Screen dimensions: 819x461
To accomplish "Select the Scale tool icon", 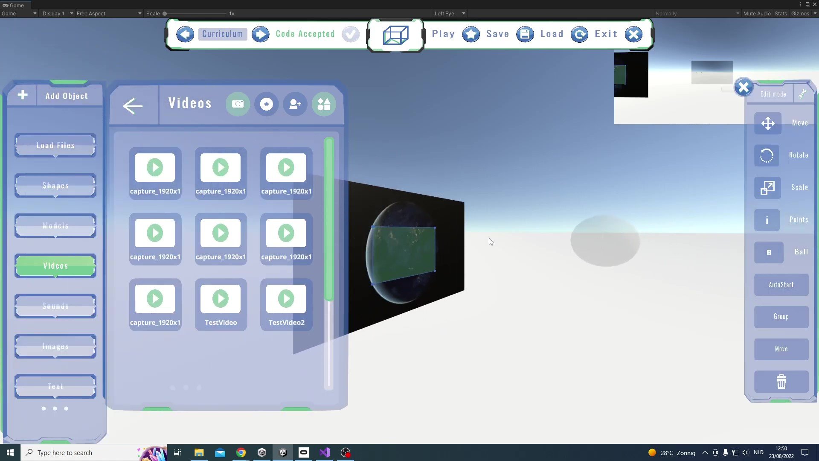I will pyautogui.click(x=767, y=188).
